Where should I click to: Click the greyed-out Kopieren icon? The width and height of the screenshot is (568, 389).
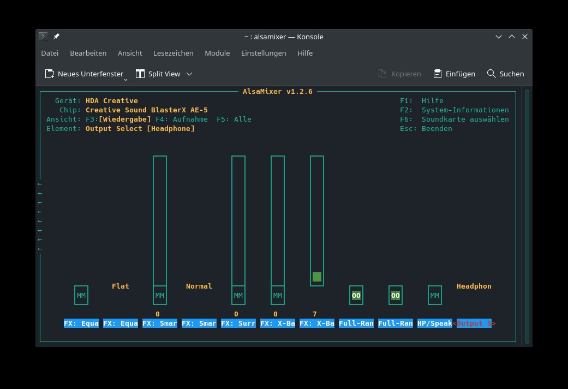pos(382,74)
